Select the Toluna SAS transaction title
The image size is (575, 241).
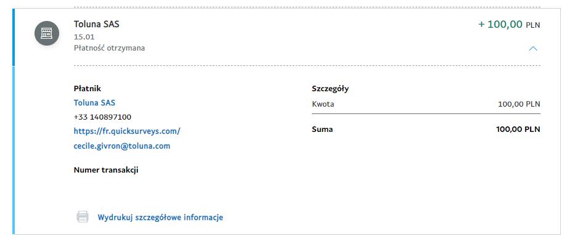point(96,24)
